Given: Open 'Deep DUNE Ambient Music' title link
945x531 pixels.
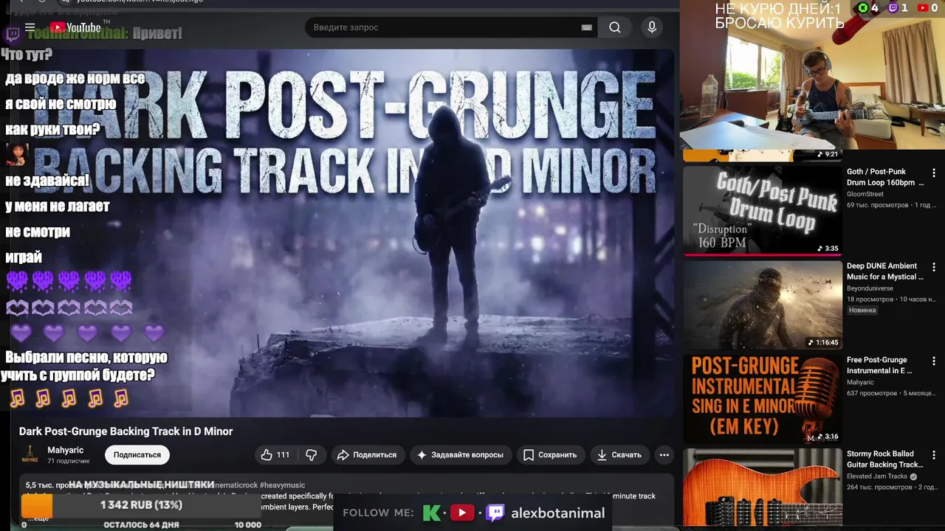Looking at the screenshot, I should tap(885, 271).
